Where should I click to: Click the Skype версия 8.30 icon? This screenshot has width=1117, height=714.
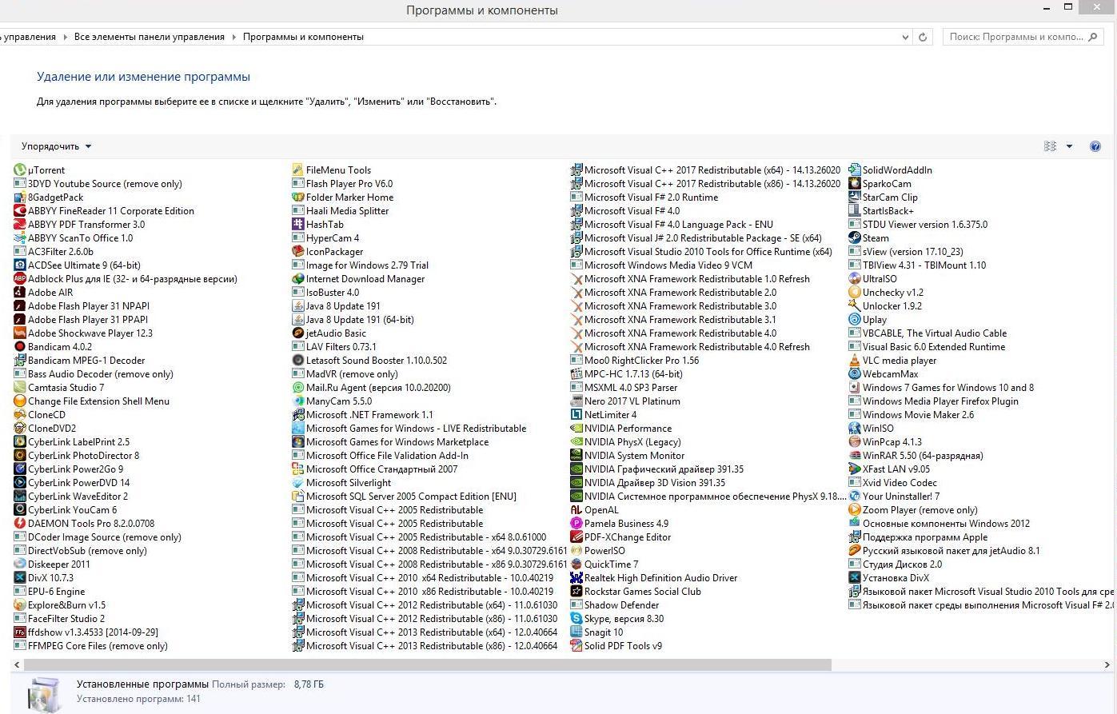[576, 618]
